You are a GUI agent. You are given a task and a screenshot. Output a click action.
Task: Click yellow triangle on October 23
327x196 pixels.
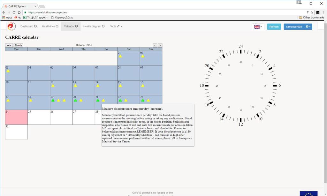[148, 100]
